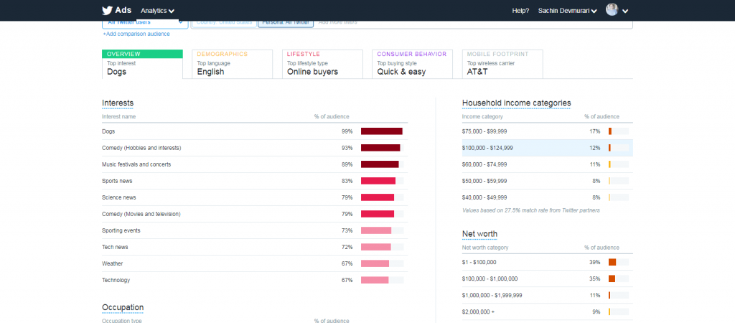The width and height of the screenshot is (735, 323).
Task: Click the $2,000,000 + net worth category
Action: click(478, 312)
